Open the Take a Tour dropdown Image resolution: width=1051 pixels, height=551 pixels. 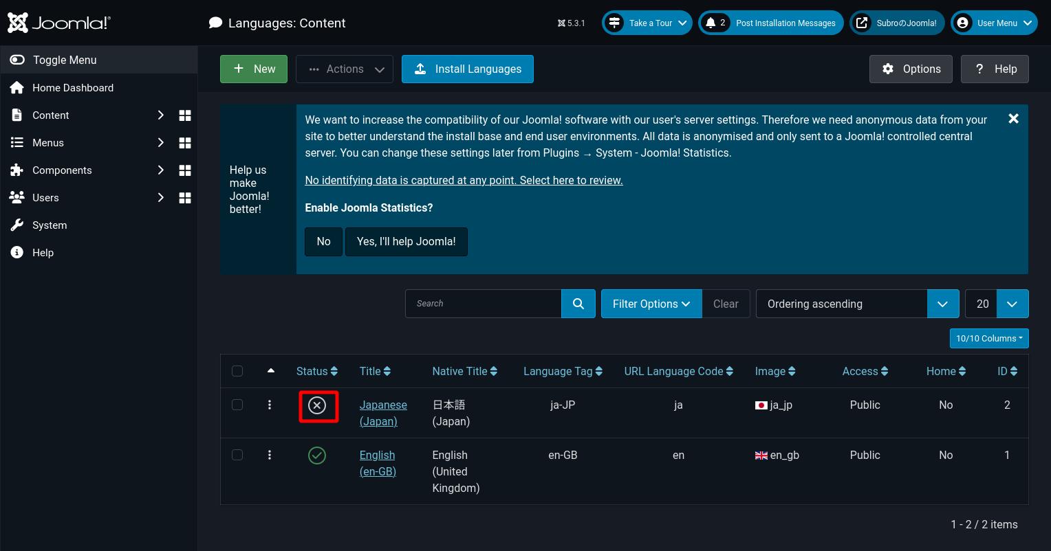click(x=647, y=23)
